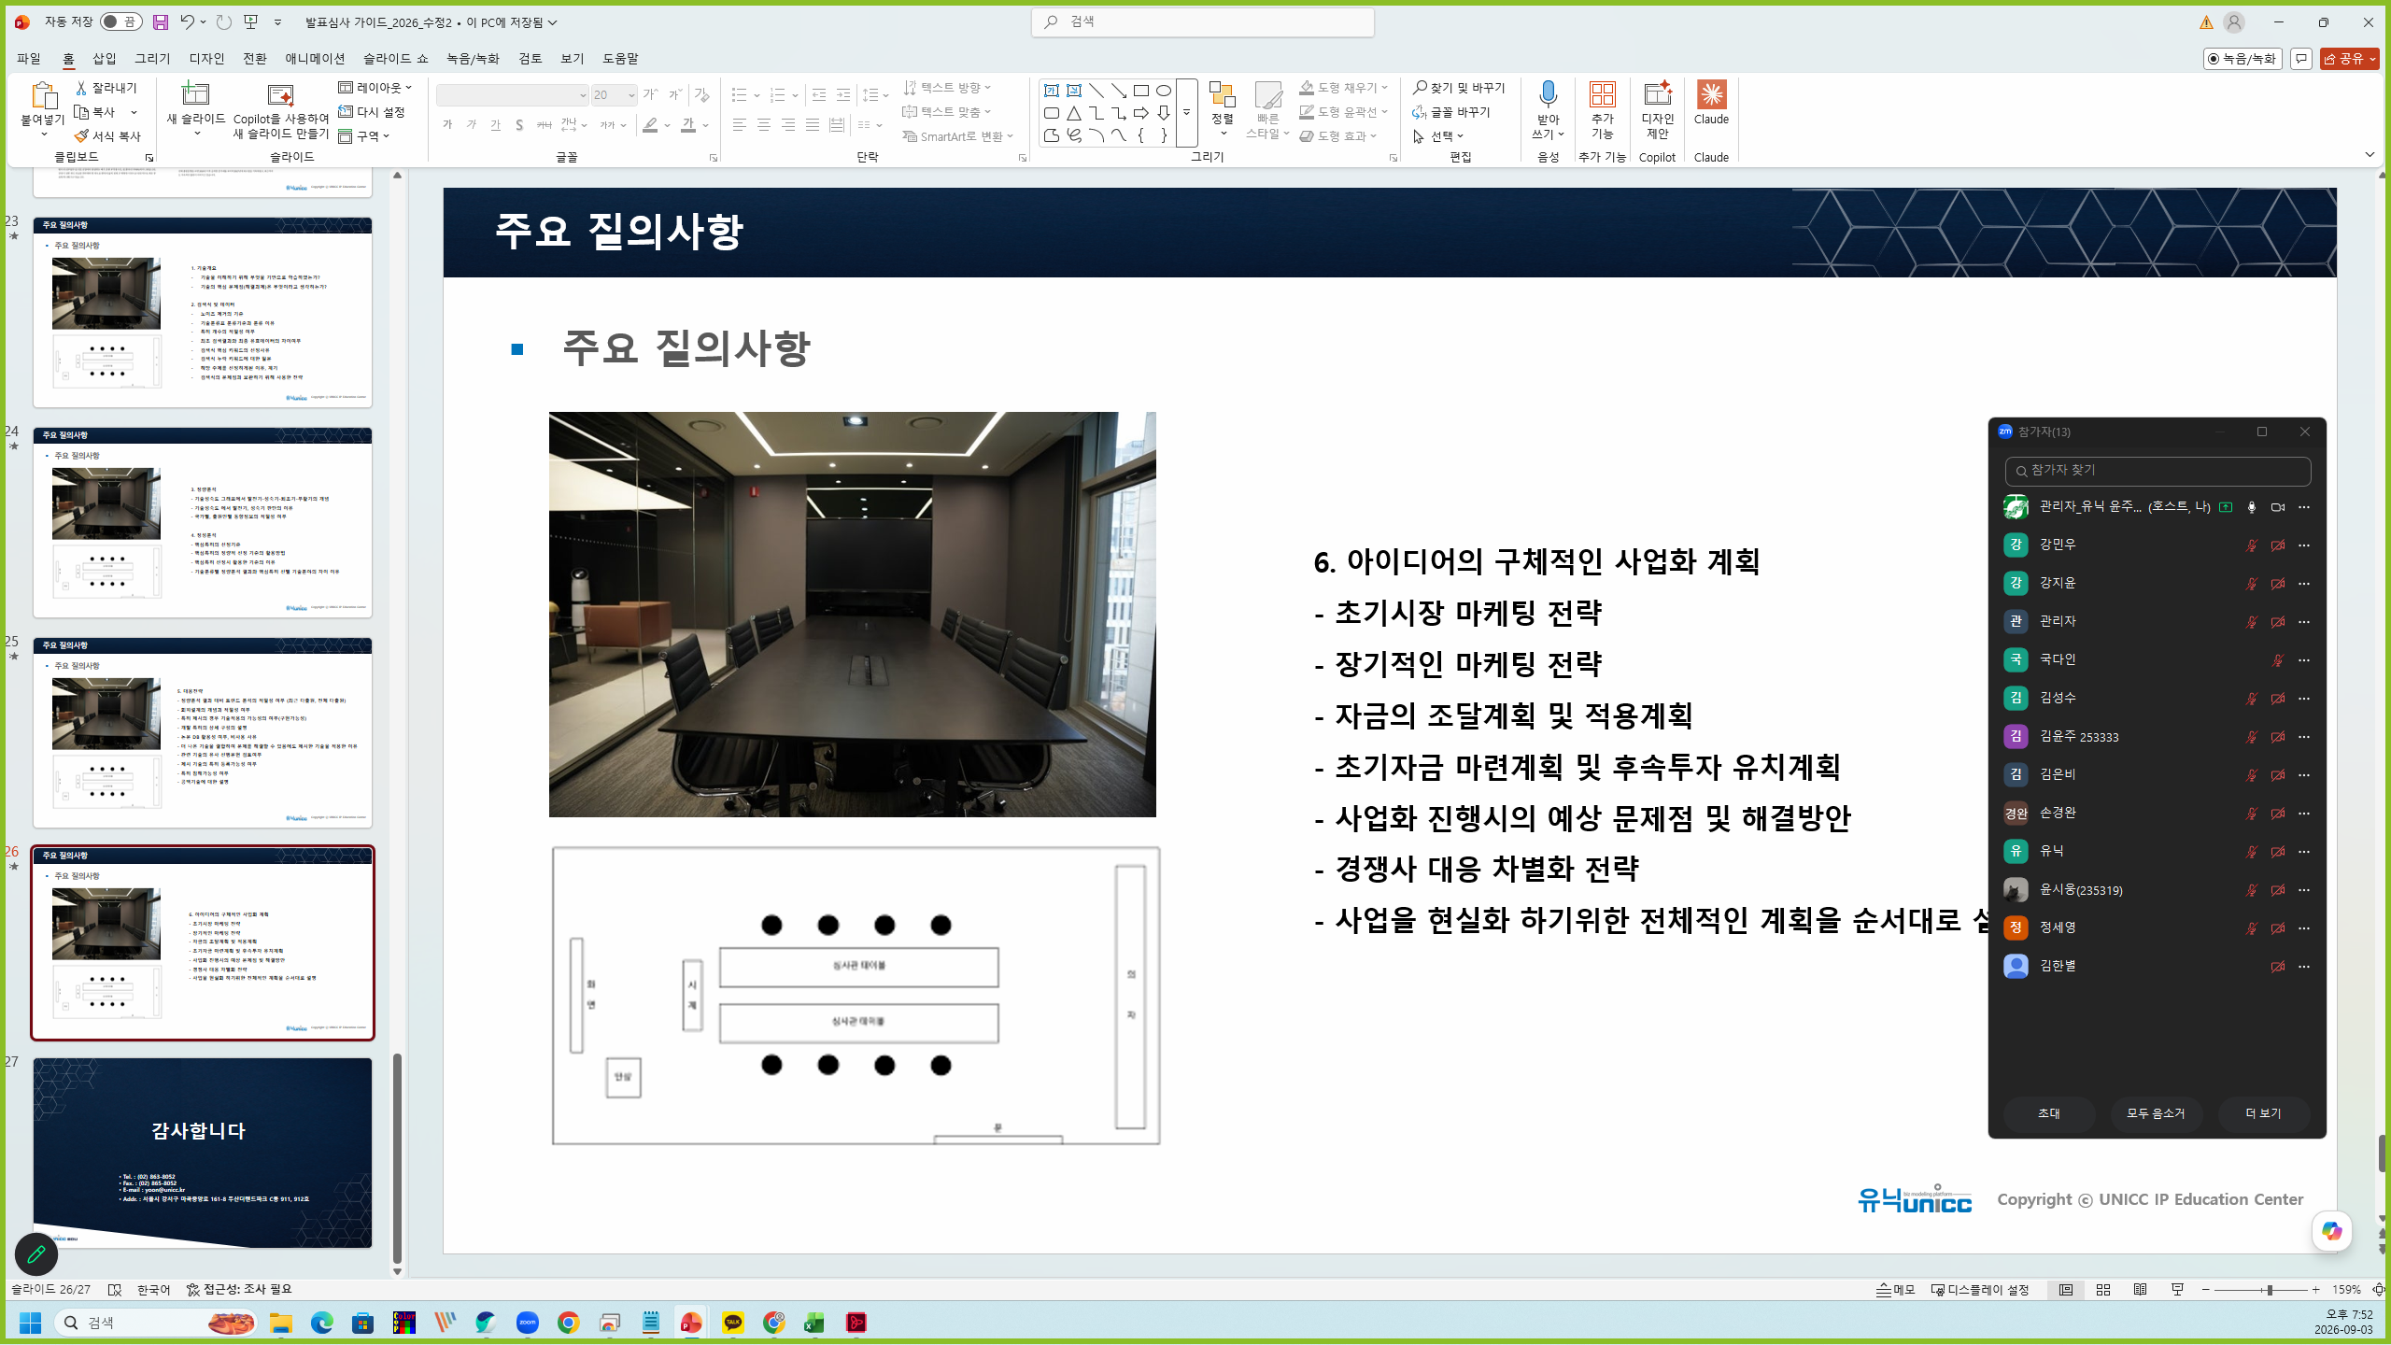
Task: Open the File (파일) menu
Action: pyautogui.click(x=29, y=59)
